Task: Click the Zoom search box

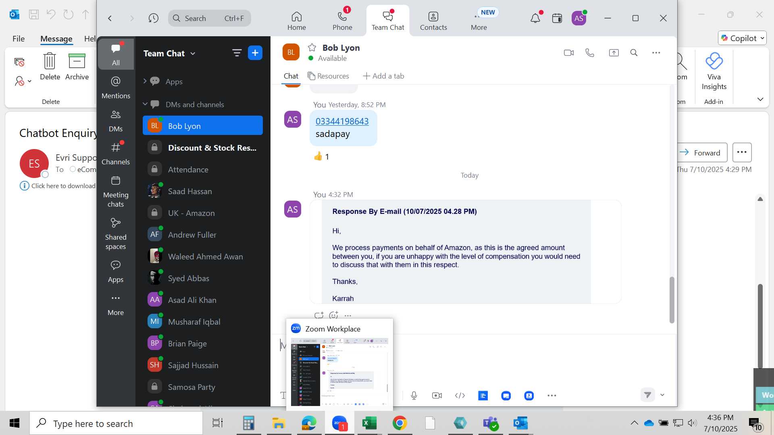Action: [210, 18]
